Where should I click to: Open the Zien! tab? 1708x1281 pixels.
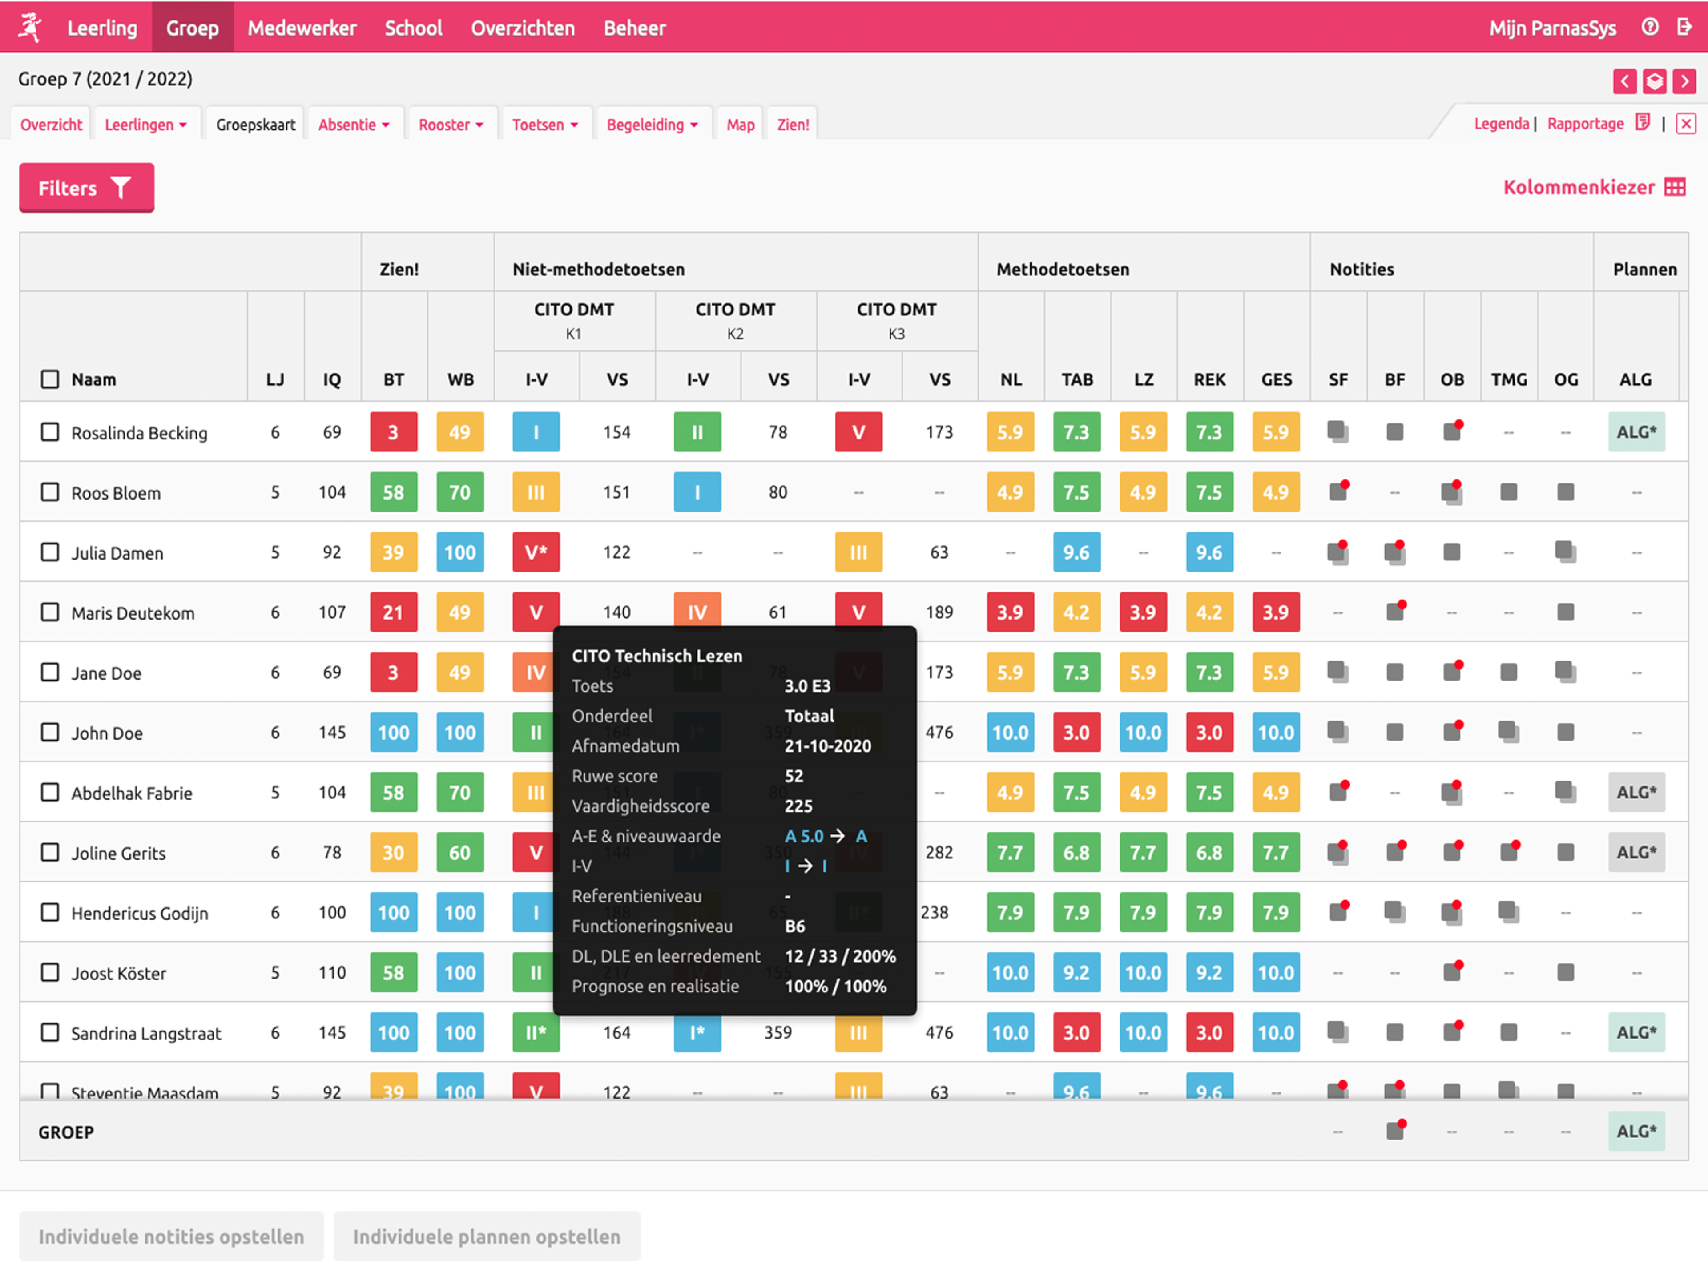793,124
